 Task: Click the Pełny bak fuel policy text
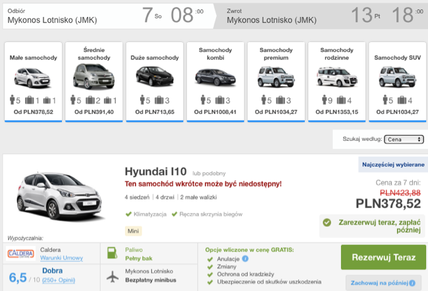[x=139, y=259]
